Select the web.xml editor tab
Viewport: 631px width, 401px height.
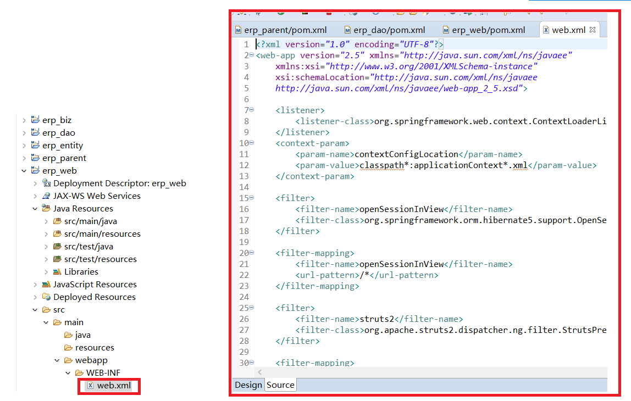pyautogui.click(x=568, y=30)
